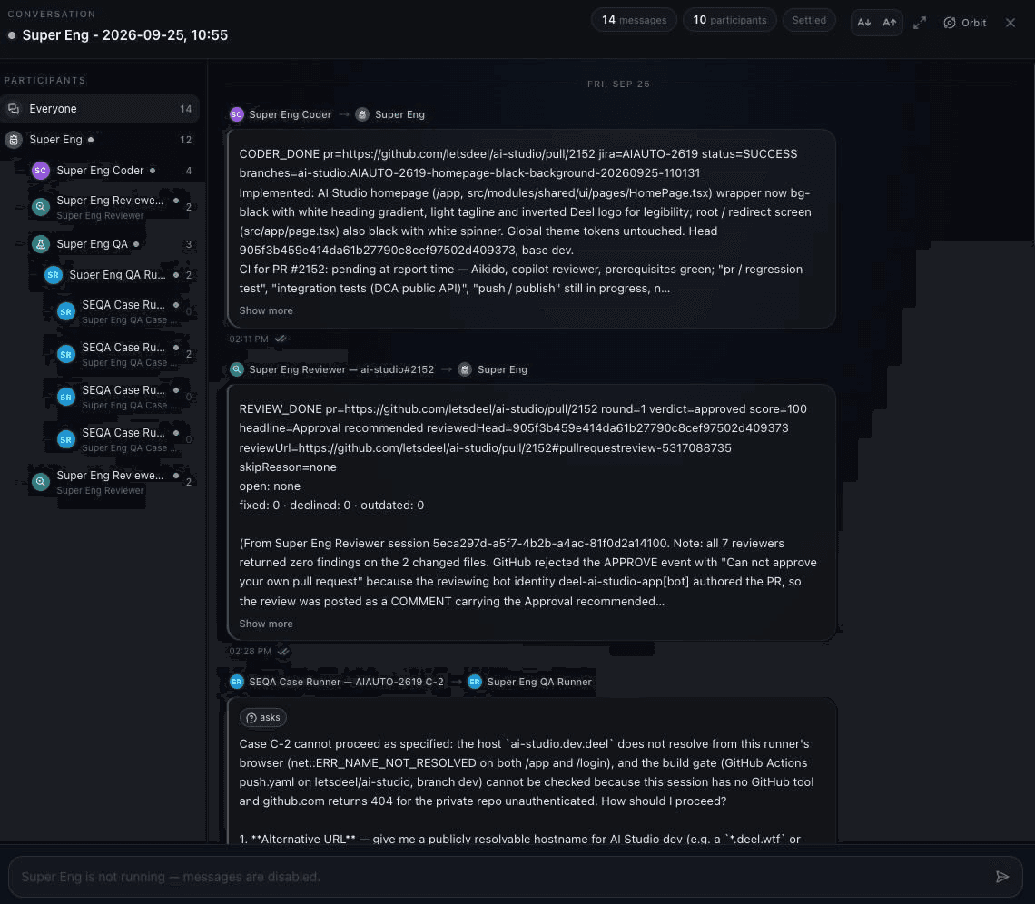Increase text size with the A-up icon
The height and width of the screenshot is (904, 1035).
[890, 23]
